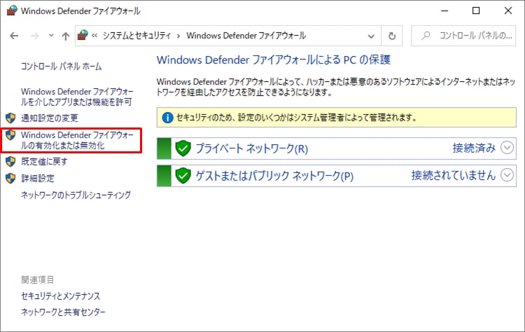Click the Back arrow navigation button
This screenshot has width=525, height=332.
[x=14, y=36]
